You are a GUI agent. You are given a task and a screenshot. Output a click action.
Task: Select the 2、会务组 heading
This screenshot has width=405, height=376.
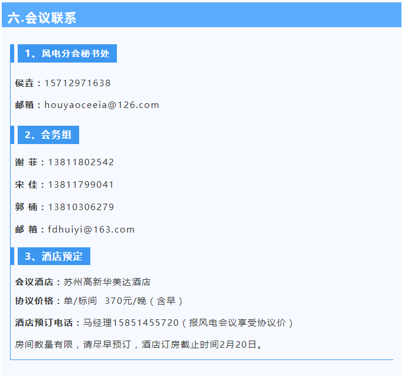click(x=48, y=135)
